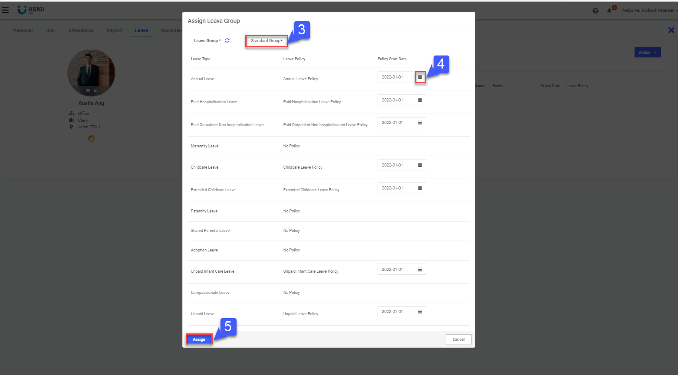Click the refresh icon beside Leave Group

pyautogui.click(x=227, y=41)
